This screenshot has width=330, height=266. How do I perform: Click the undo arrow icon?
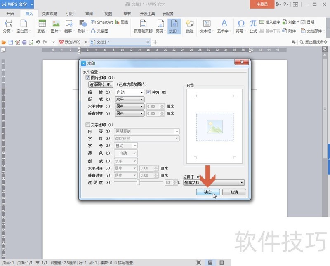[x=38, y=42]
